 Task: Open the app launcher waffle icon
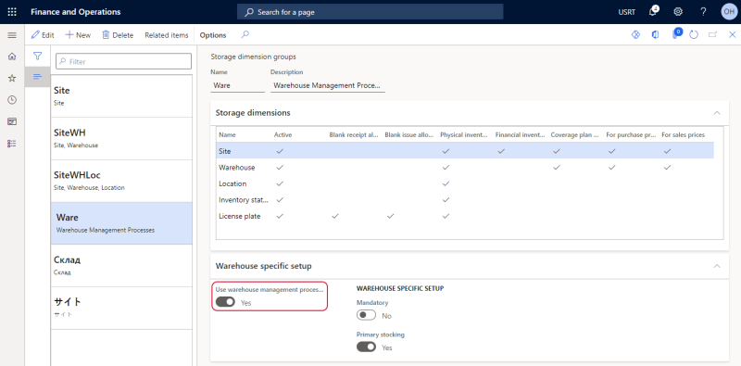[12, 12]
